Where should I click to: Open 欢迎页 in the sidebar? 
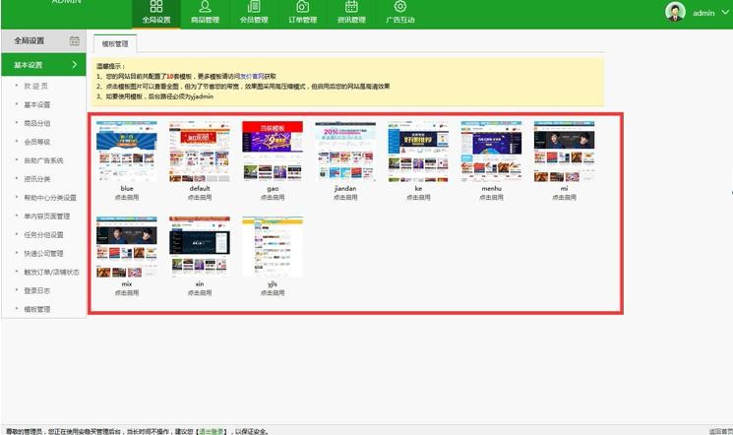click(36, 86)
